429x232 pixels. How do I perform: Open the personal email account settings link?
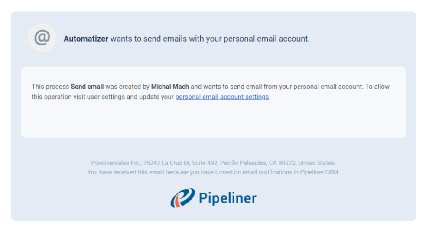click(x=222, y=97)
